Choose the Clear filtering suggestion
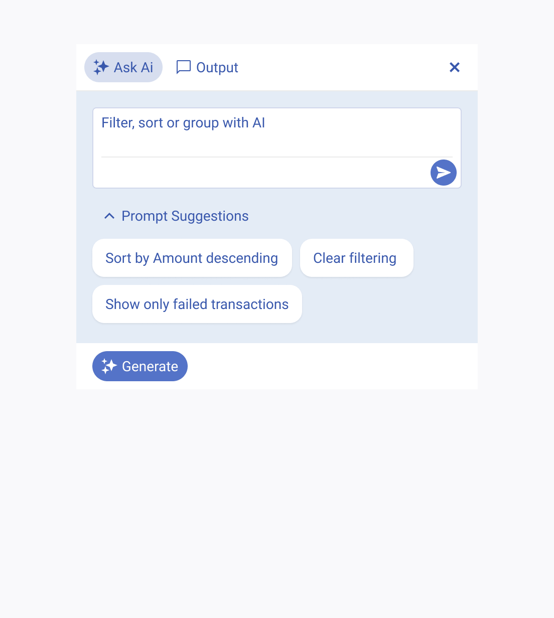The width and height of the screenshot is (554, 618). point(356,258)
